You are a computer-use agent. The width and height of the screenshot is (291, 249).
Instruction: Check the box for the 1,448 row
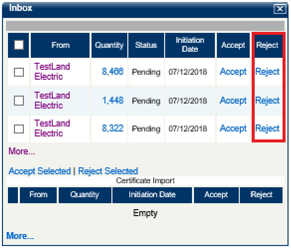pos(19,101)
